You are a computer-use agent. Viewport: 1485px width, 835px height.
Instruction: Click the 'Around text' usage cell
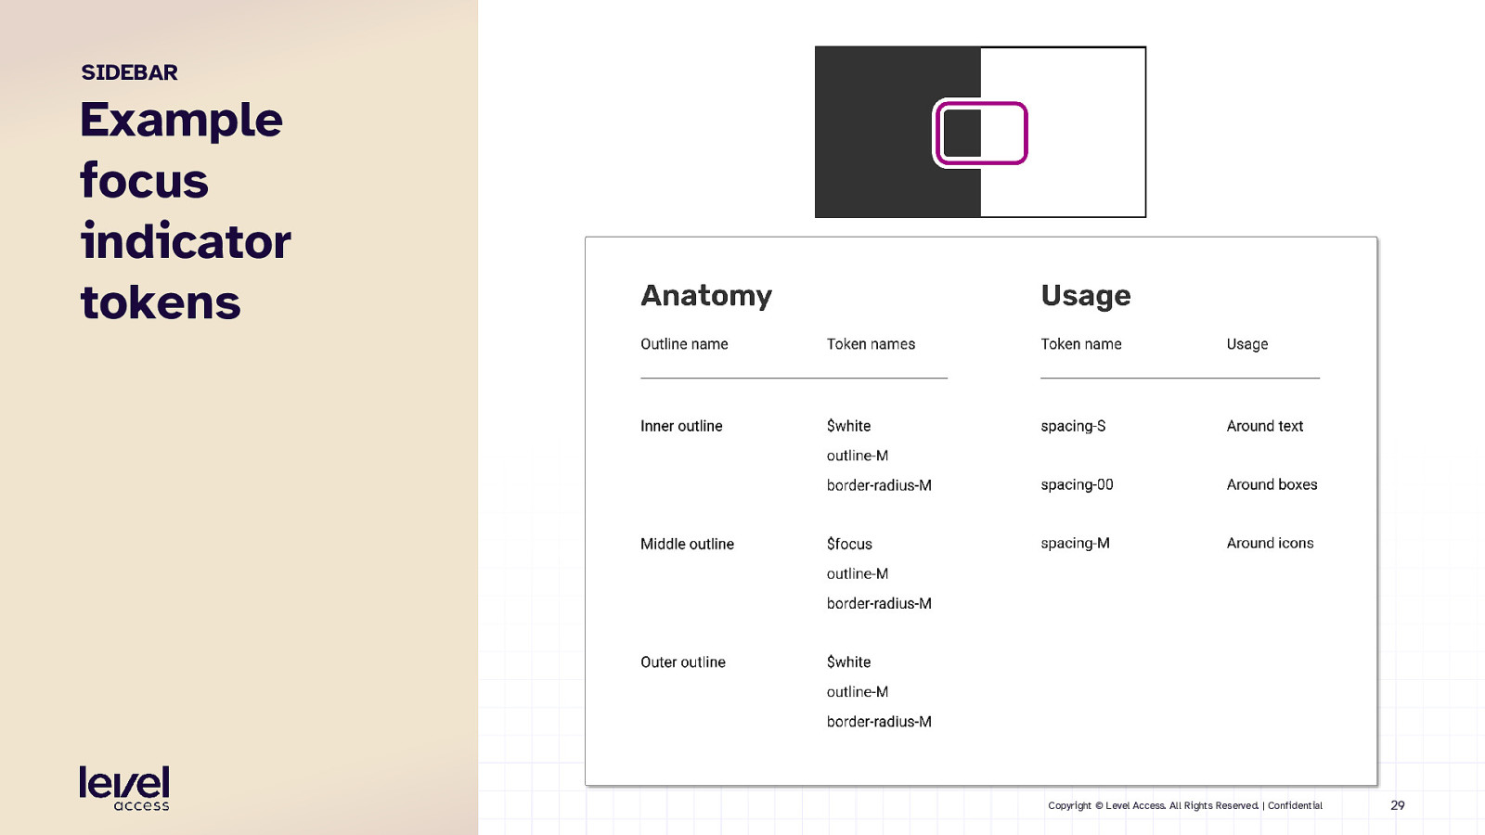pos(1265,426)
